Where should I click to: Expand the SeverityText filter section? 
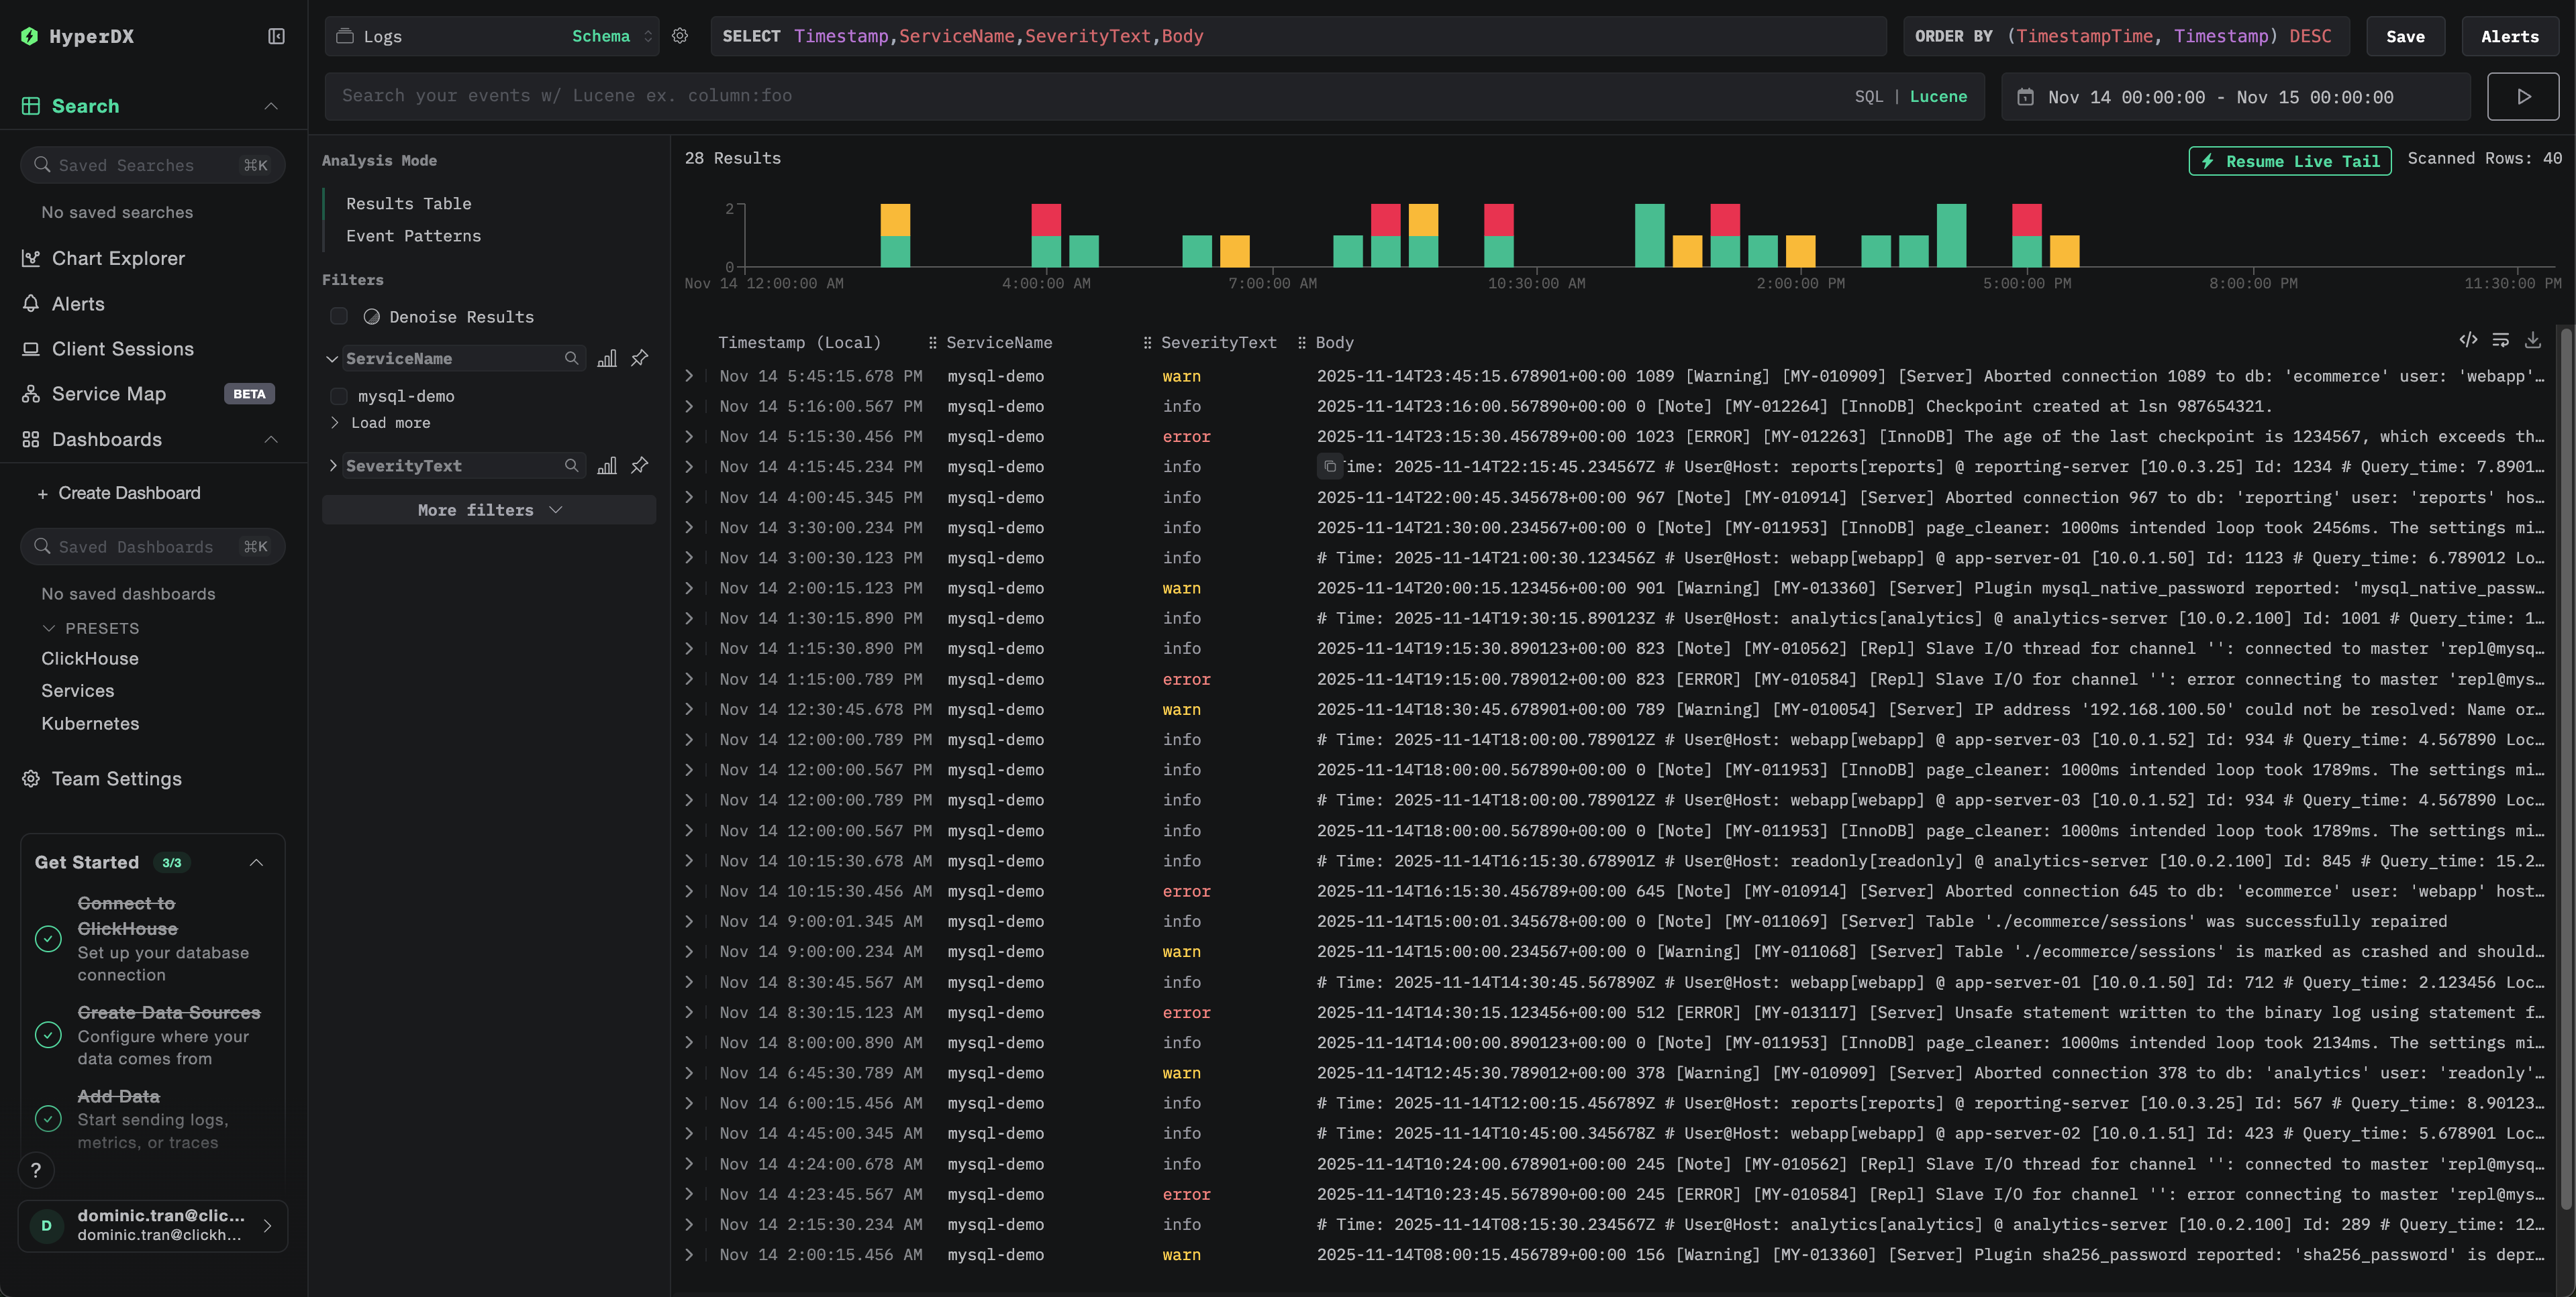coord(333,465)
